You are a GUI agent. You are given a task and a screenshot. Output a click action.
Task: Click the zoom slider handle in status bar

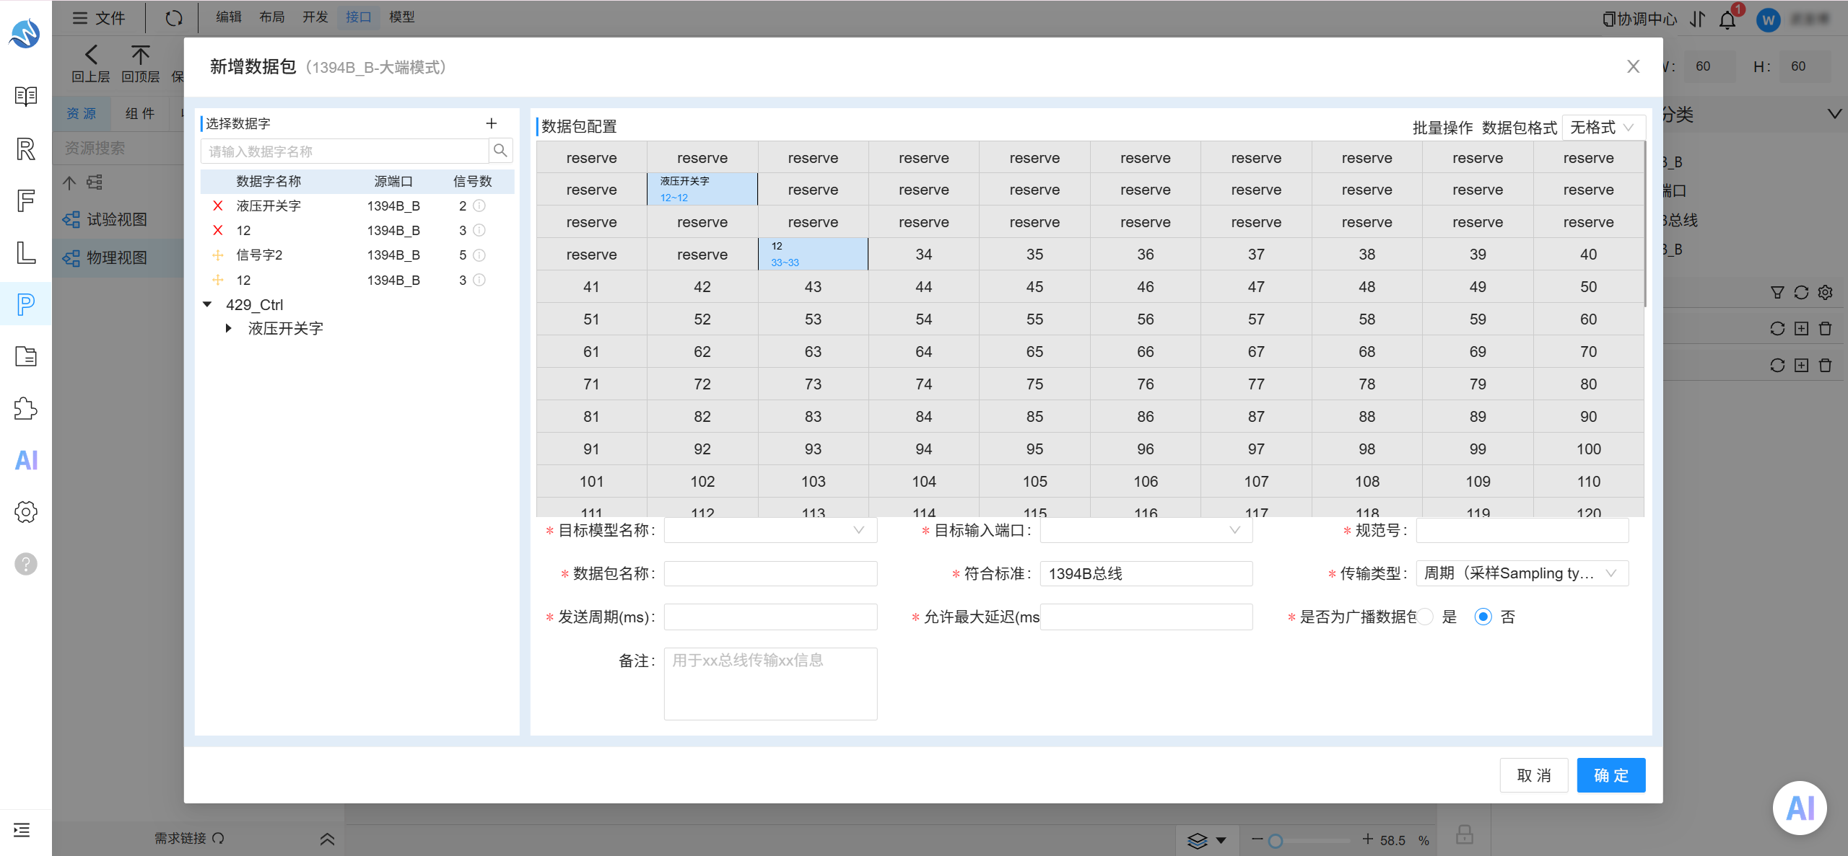pyautogui.click(x=1276, y=841)
